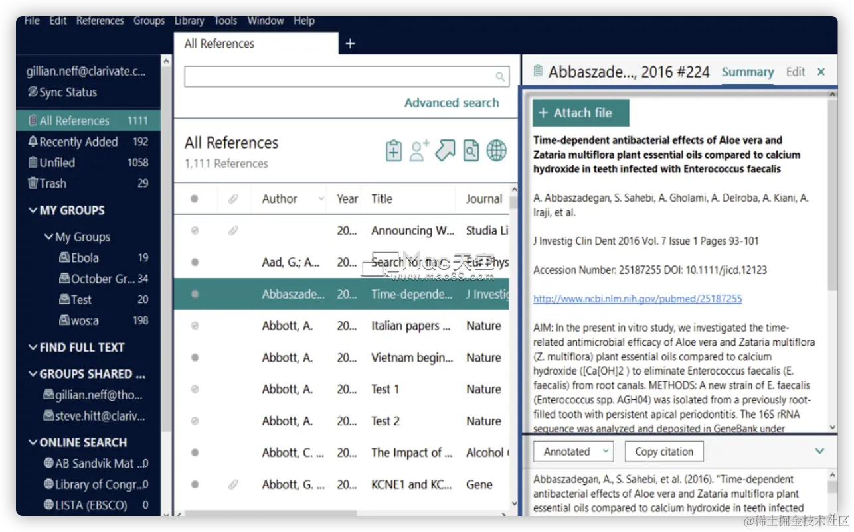Collapse the MY GROUPS section

(33, 210)
